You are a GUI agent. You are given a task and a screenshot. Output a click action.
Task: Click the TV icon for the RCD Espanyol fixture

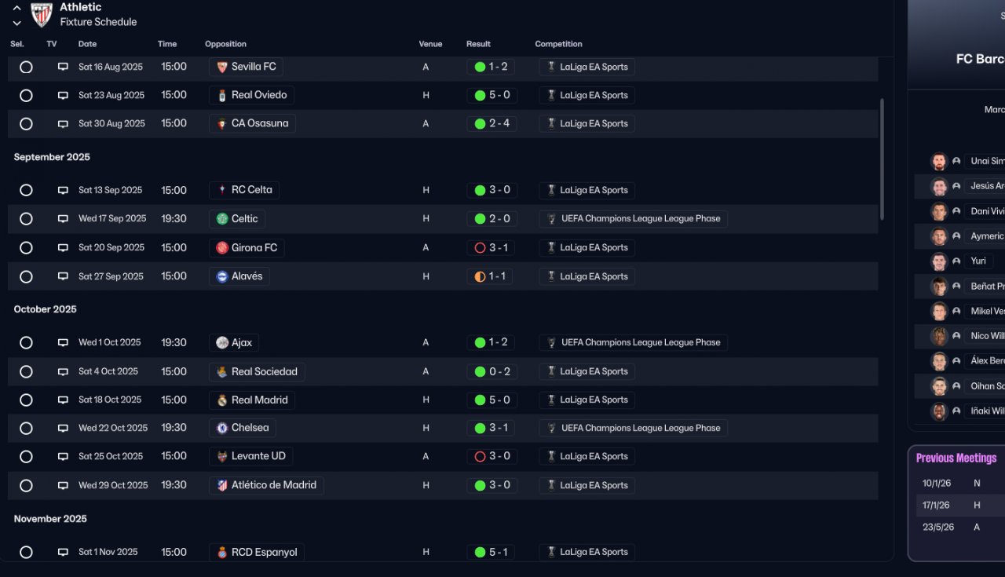pos(63,553)
